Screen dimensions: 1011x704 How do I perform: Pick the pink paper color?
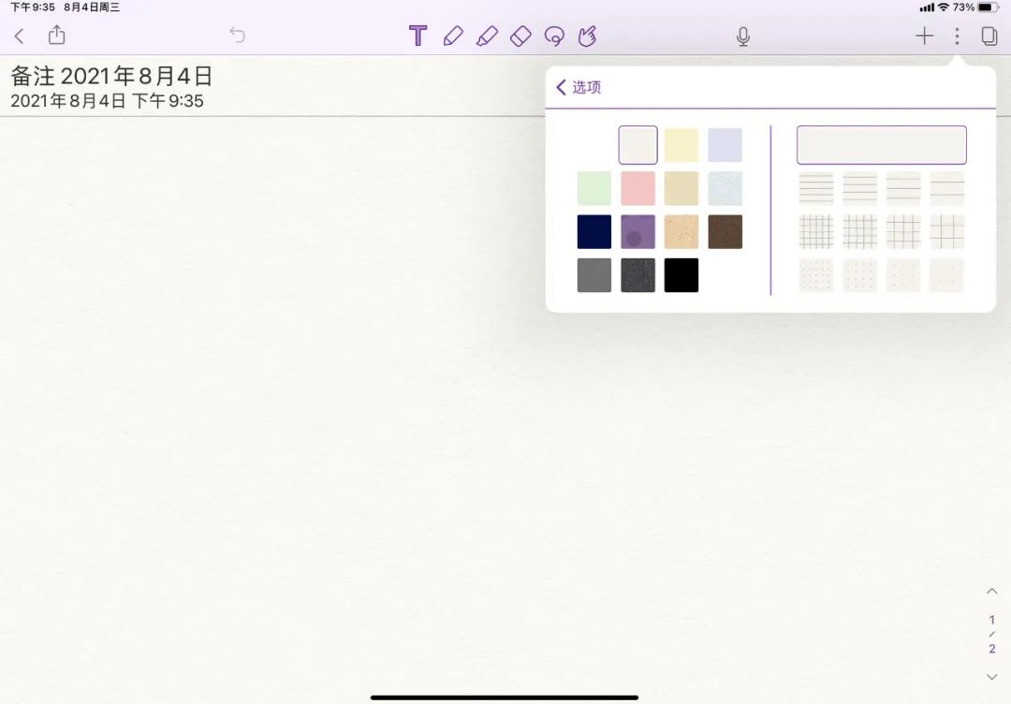(637, 188)
